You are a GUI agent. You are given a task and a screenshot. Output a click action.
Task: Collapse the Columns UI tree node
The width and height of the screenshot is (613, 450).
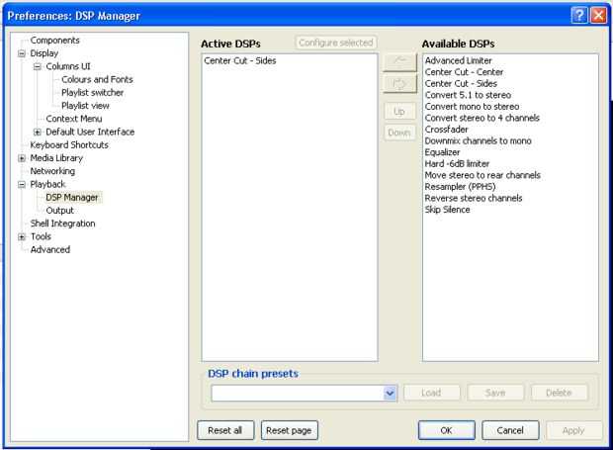[x=38, y=66]
